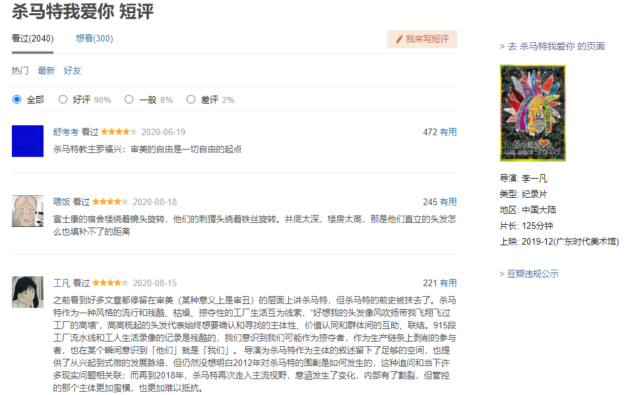Select the 差评 2% filter

pyautogui.click(x=191, y=100)
